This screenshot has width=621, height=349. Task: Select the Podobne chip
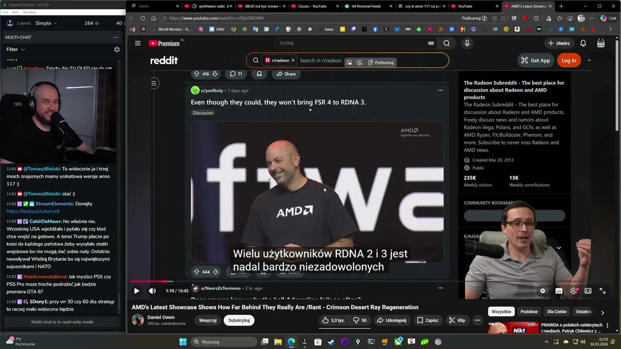529,312
